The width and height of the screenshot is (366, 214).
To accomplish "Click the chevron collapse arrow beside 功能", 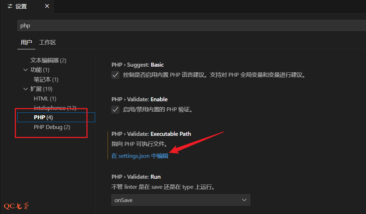I will point(25,70).
